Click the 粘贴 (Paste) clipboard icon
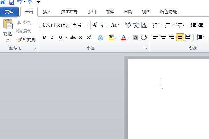Screen dimensions: 209x139 click(8, 24)
